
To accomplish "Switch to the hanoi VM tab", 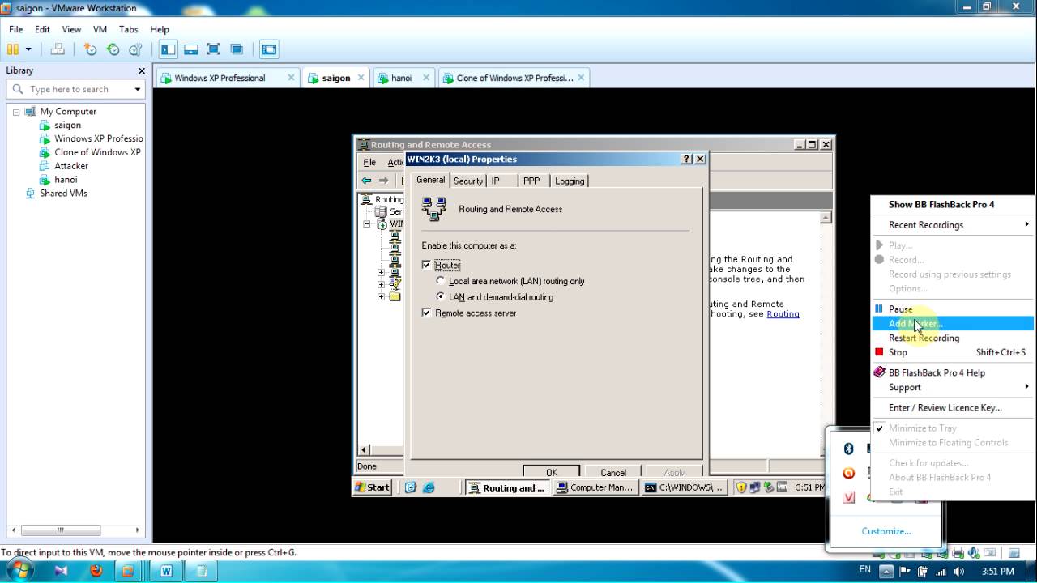I will tap(401, 78).
